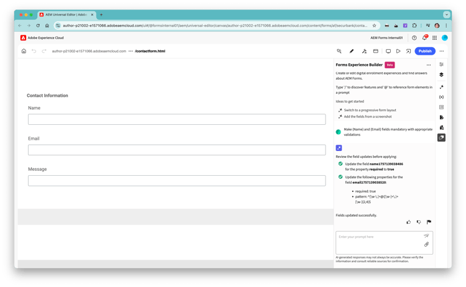
Task: Open the AI sparkle rail icon
Action: pos(441,87)
